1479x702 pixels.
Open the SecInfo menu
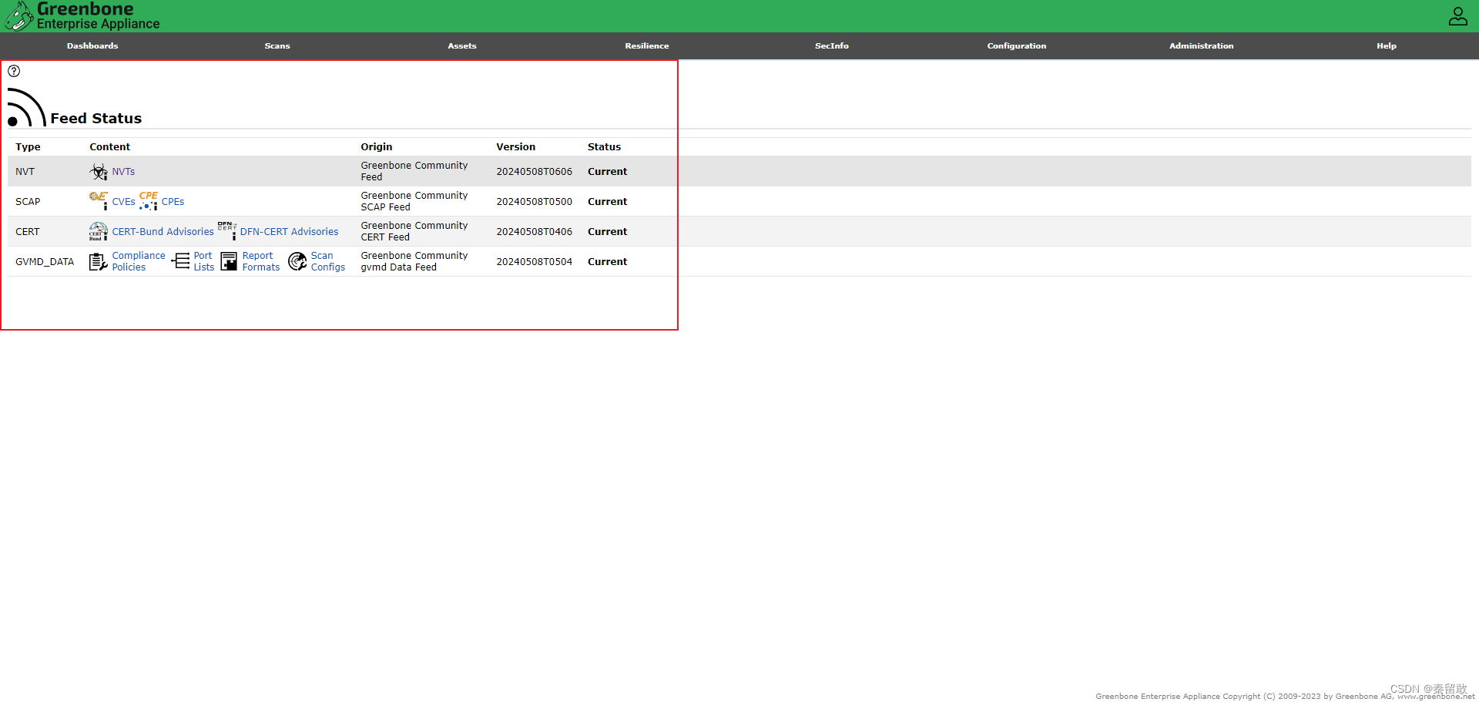(x=832, y=46)
